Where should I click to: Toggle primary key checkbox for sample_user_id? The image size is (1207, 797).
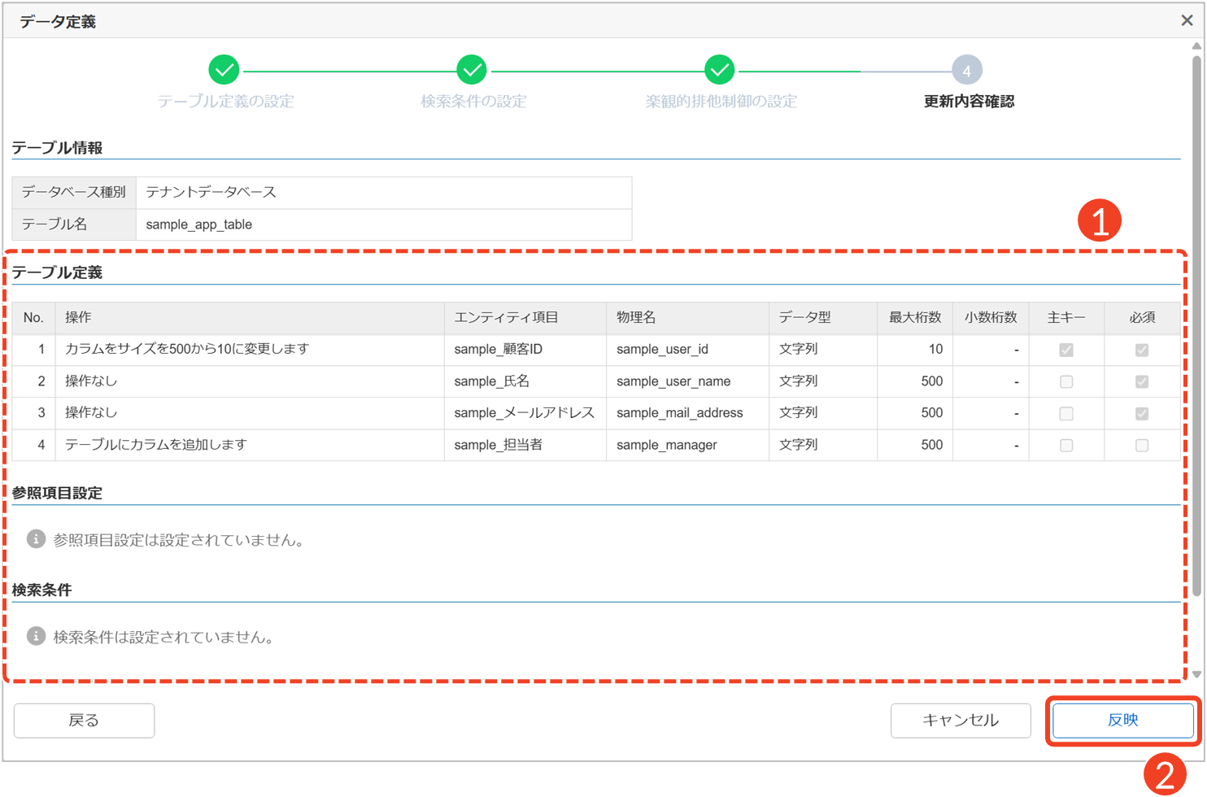[x=1066, y=350]
